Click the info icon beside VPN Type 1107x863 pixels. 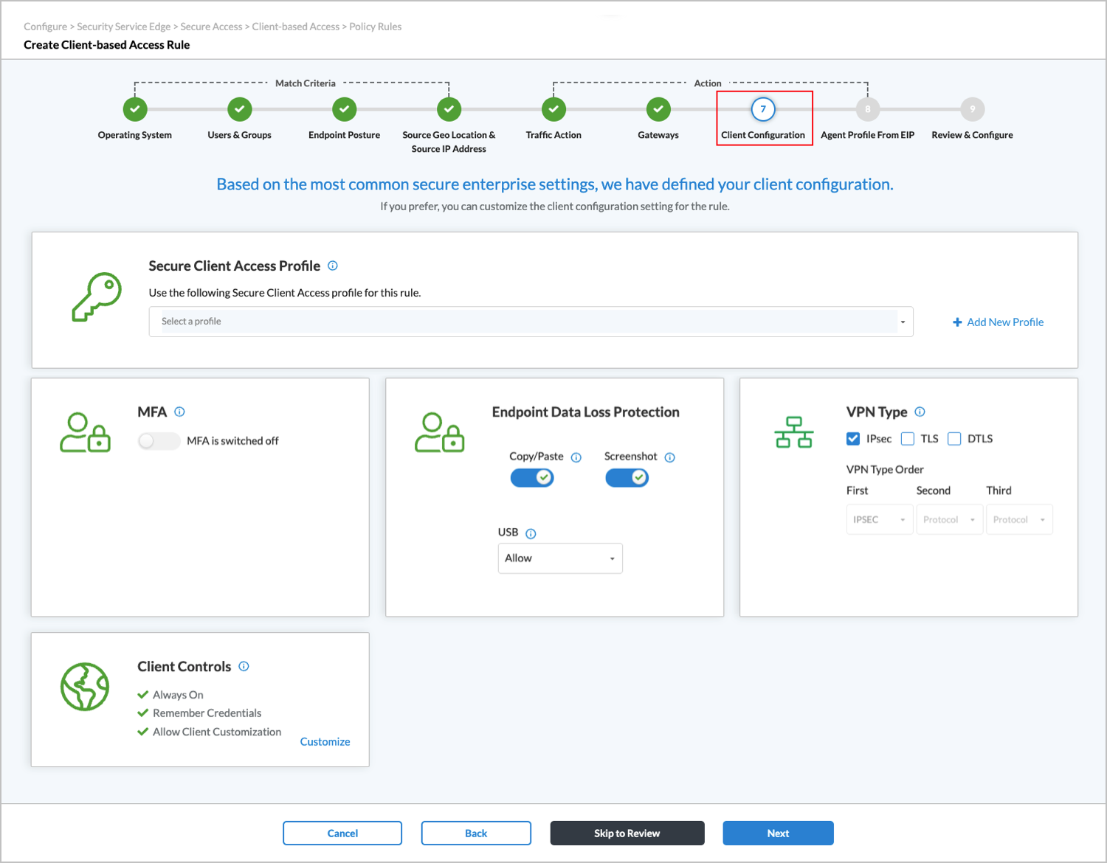coord(920,412)
